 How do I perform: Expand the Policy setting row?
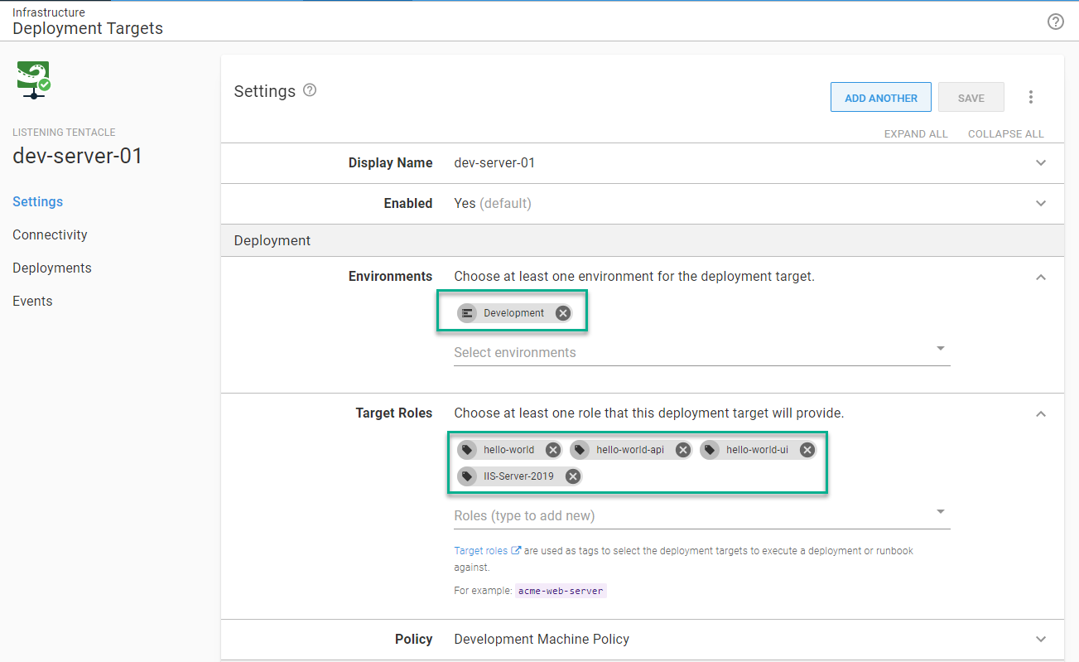click(1040, 639)
